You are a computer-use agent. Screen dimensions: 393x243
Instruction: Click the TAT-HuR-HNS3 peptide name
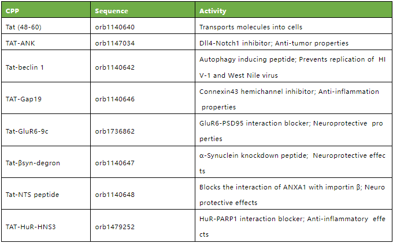pos(31,227)
